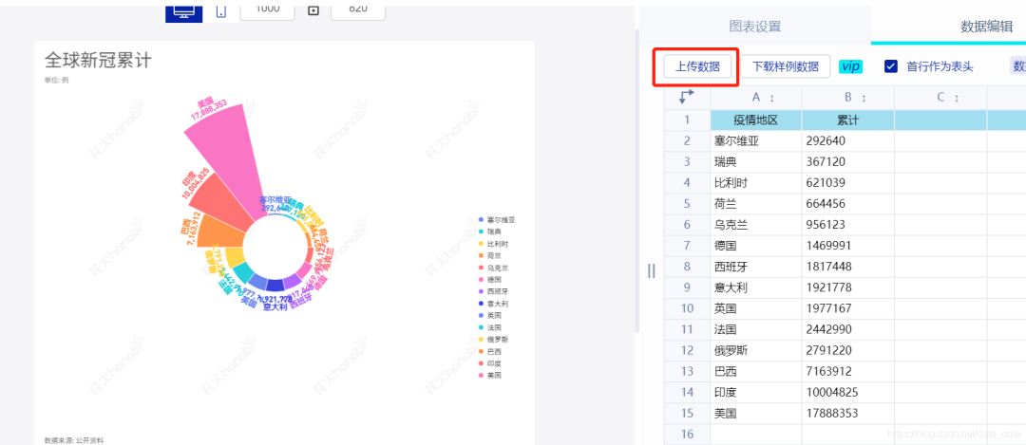Click the 上传数据 button
This screenshot has width=1026, height=445.
click(x=697, y=66)
